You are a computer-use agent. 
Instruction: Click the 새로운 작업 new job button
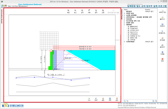click(x=162, y=11)
